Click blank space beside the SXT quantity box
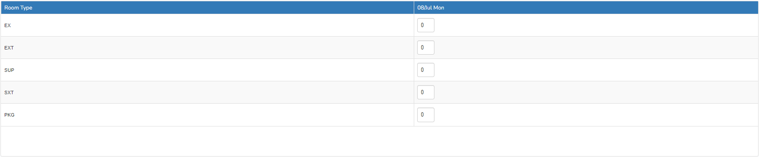The height and width of the screenshot is (157, 759). tap(596, 92)
